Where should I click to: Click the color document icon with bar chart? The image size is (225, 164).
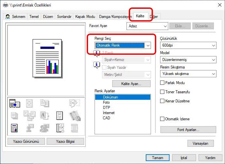14,128
